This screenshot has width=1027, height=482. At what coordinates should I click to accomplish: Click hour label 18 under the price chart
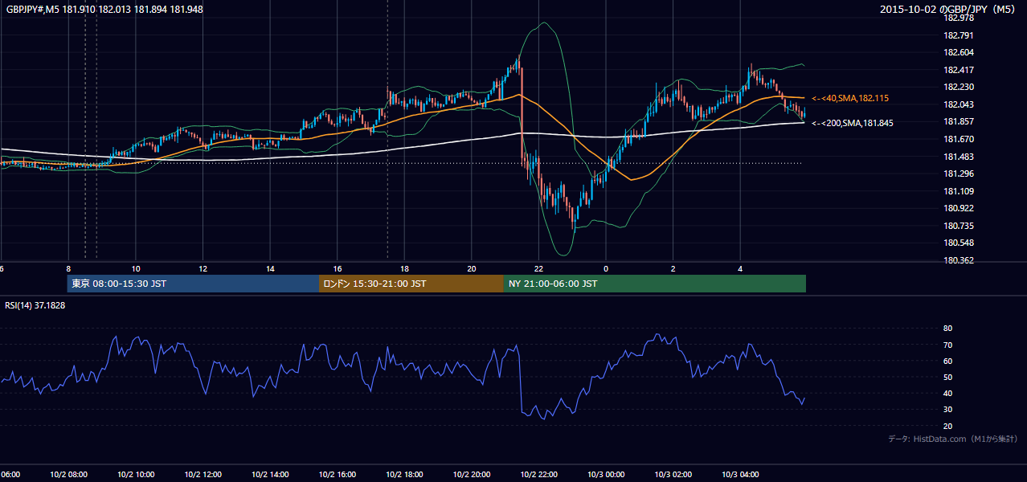pos(405,269)
